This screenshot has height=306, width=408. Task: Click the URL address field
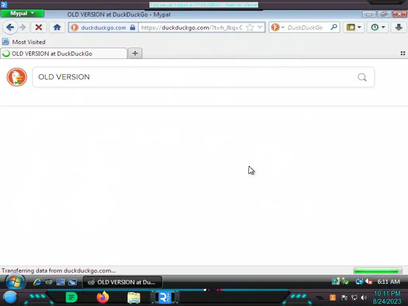tap(192, 27)
